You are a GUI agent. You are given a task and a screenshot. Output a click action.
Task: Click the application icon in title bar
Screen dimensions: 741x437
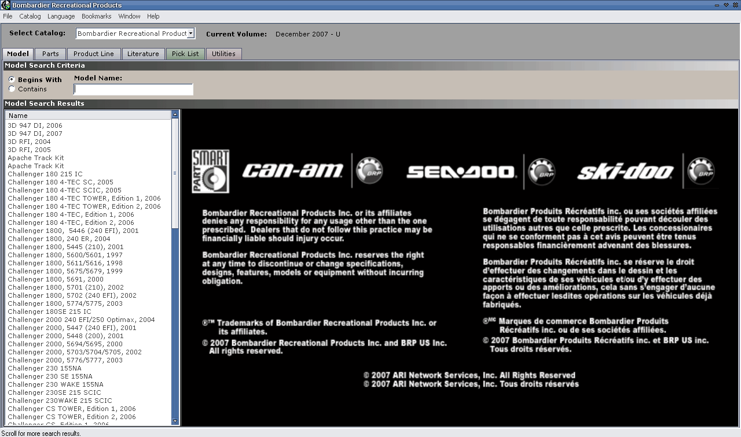coord(5,5)
